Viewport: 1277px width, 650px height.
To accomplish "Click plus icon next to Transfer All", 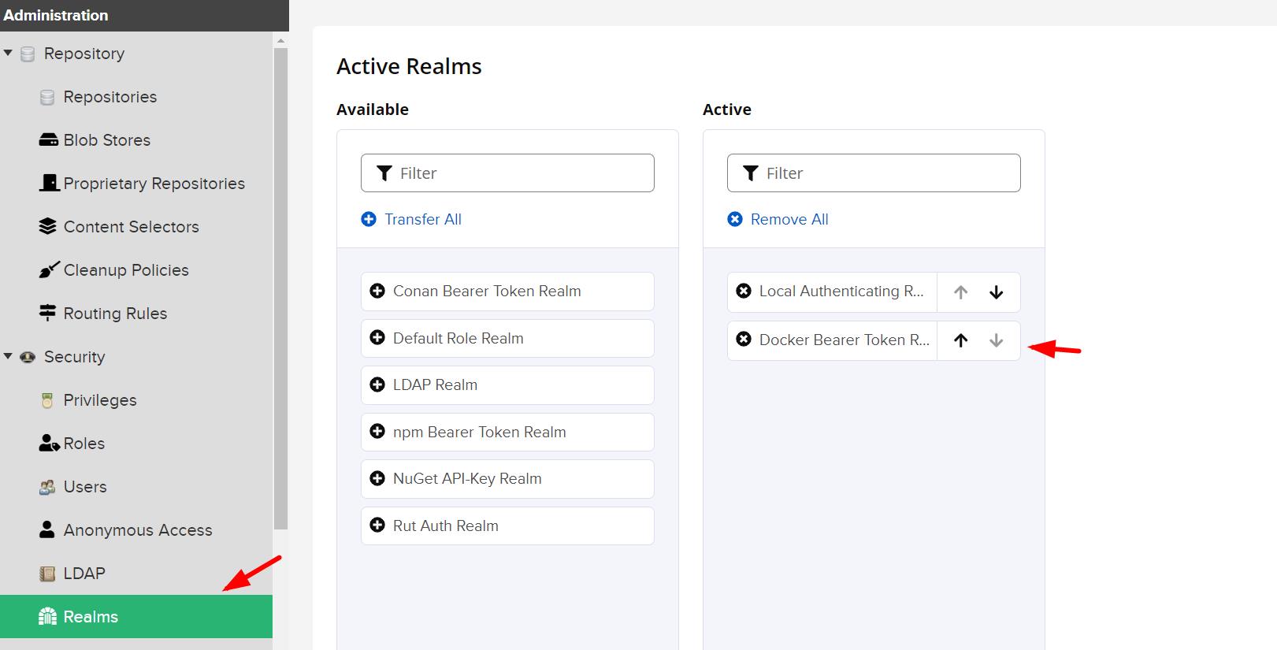I will 369,219.
